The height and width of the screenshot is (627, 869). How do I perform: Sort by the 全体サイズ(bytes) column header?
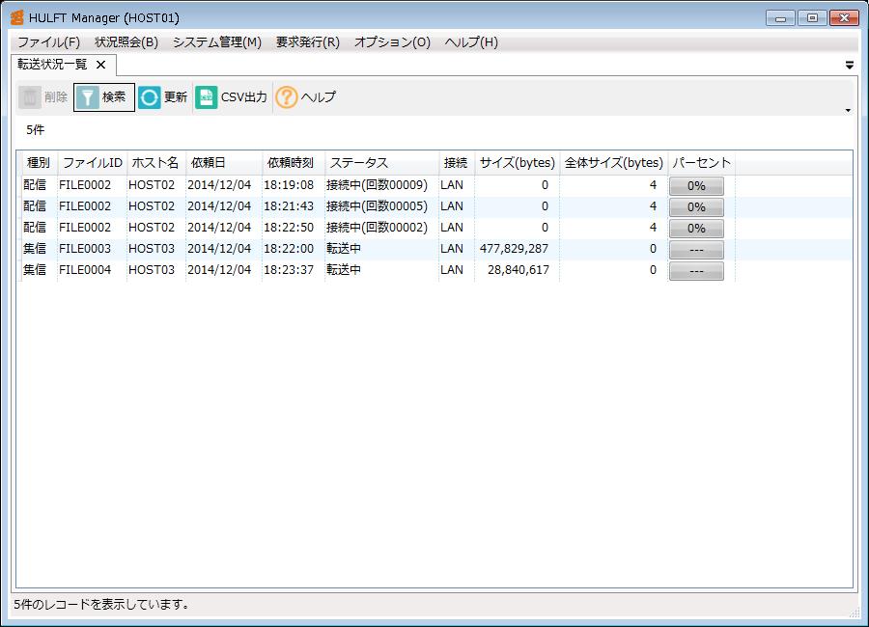(613, 163)
